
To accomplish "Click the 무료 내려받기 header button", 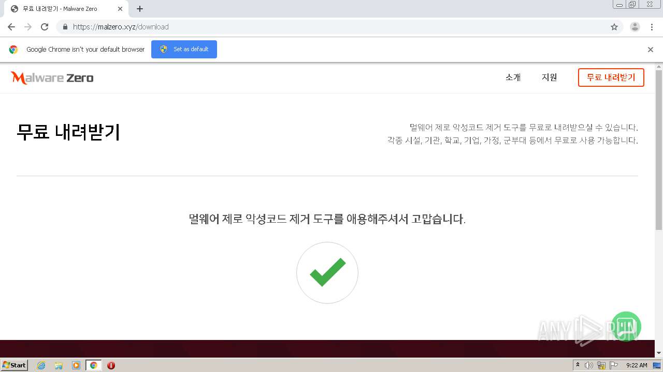I will (611, 78).
